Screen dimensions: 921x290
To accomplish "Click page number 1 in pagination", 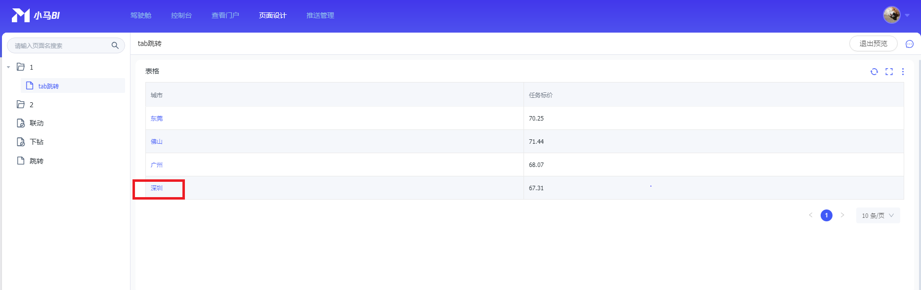I will point(826,215).
